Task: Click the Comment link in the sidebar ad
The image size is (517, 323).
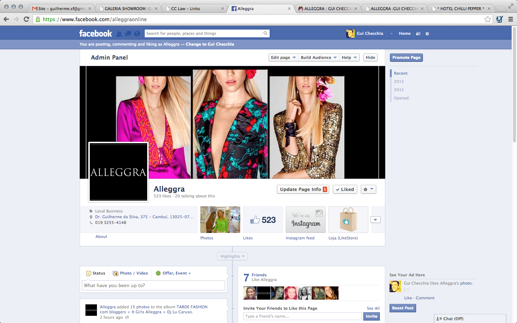Action: [425, 298]
